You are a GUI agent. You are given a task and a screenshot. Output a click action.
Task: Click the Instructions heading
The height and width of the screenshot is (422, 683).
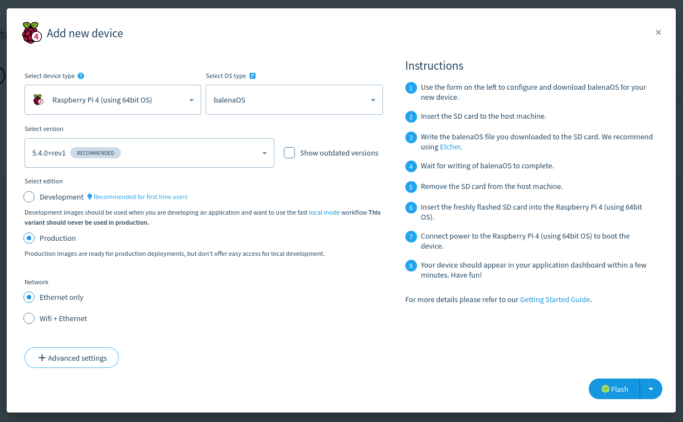coord(434,66)
